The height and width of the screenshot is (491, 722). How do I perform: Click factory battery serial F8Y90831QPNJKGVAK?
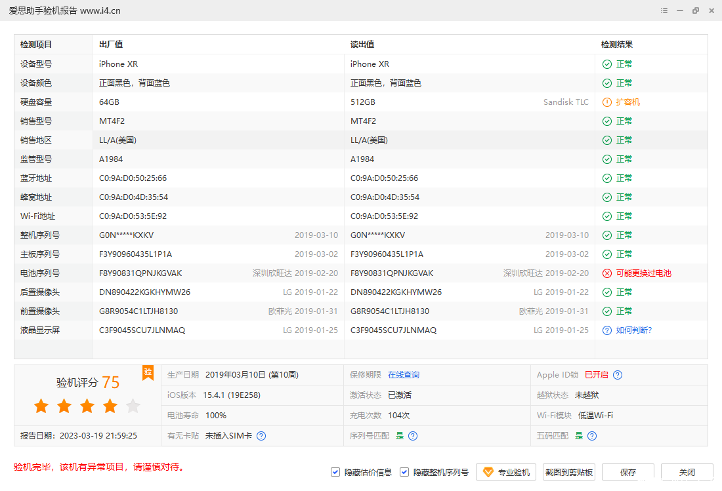pos(140,273)
